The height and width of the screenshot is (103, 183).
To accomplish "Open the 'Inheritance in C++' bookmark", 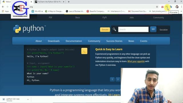I will [x=116, y=11].
